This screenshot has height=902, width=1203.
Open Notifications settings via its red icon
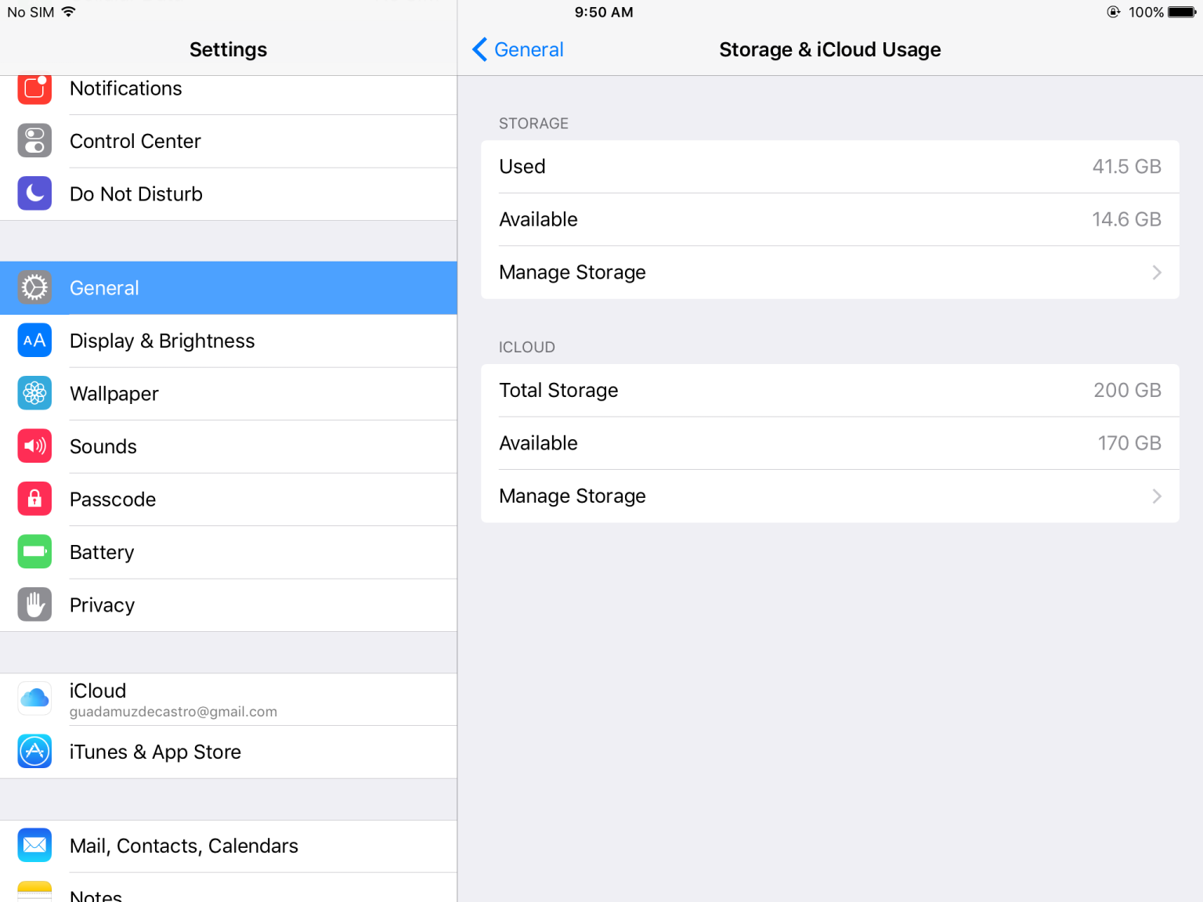(x=34, y=88)
